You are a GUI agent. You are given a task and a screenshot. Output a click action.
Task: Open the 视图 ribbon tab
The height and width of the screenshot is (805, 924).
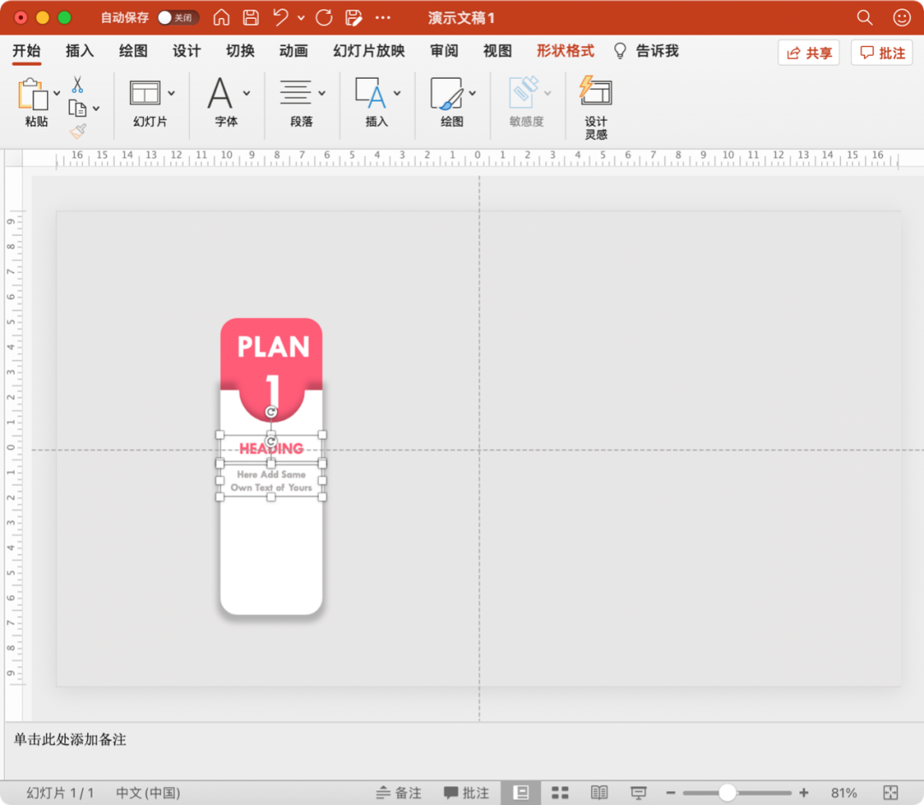coord(497,51)
